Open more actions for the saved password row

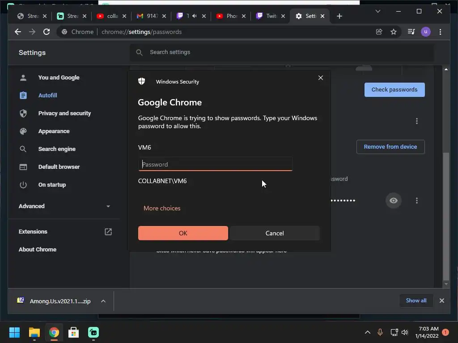[416, 201]
